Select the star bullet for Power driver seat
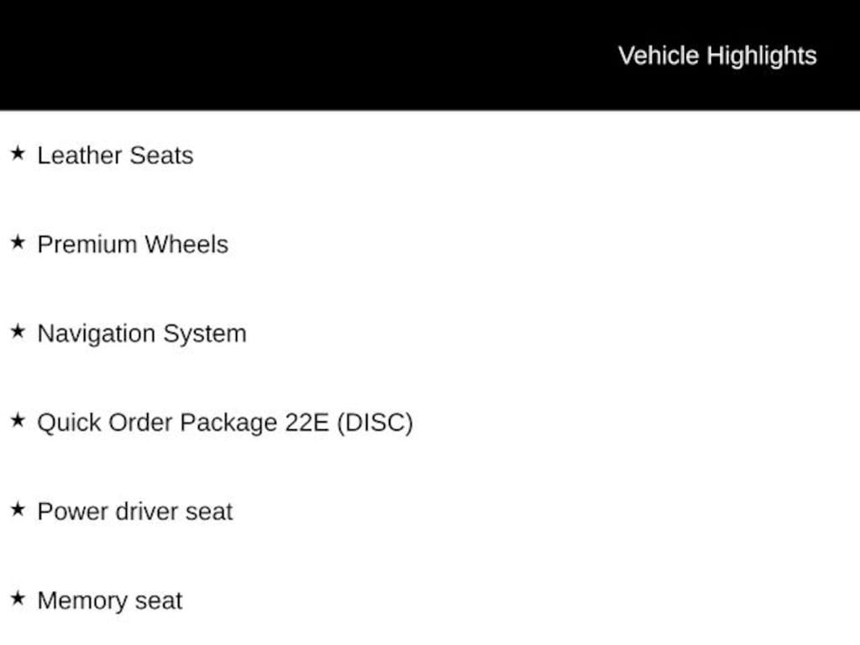Image resolution: width=860 pixels, height=645 pixels. tap(18, 509)
